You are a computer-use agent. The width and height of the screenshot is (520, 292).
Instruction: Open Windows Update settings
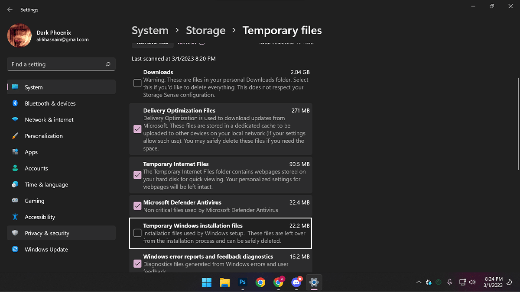tap(46, 250)
